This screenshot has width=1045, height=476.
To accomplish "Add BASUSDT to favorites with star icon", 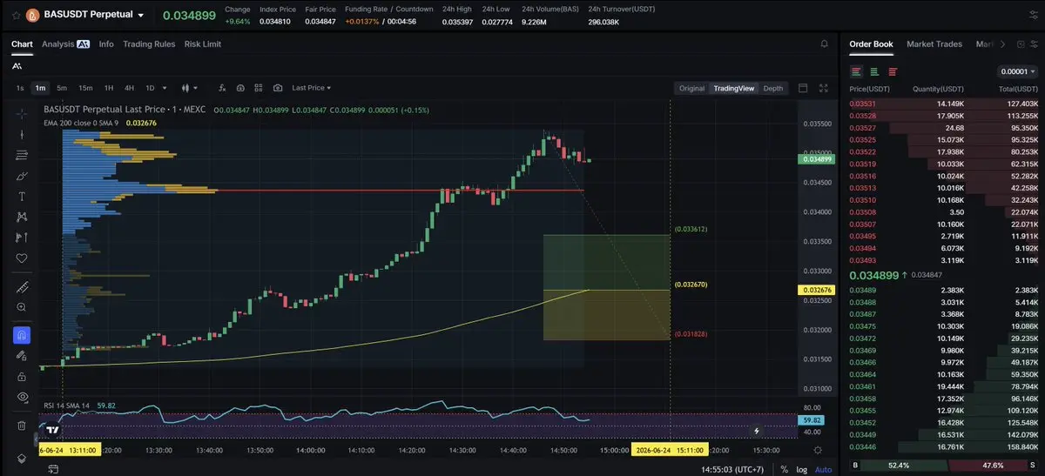I will 16,15.
